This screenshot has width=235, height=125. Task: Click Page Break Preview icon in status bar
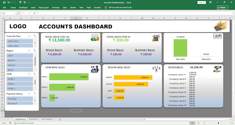pyautogui.click(x=205, y=123)
